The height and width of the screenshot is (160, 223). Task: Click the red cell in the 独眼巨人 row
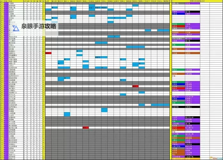(48, 53)
